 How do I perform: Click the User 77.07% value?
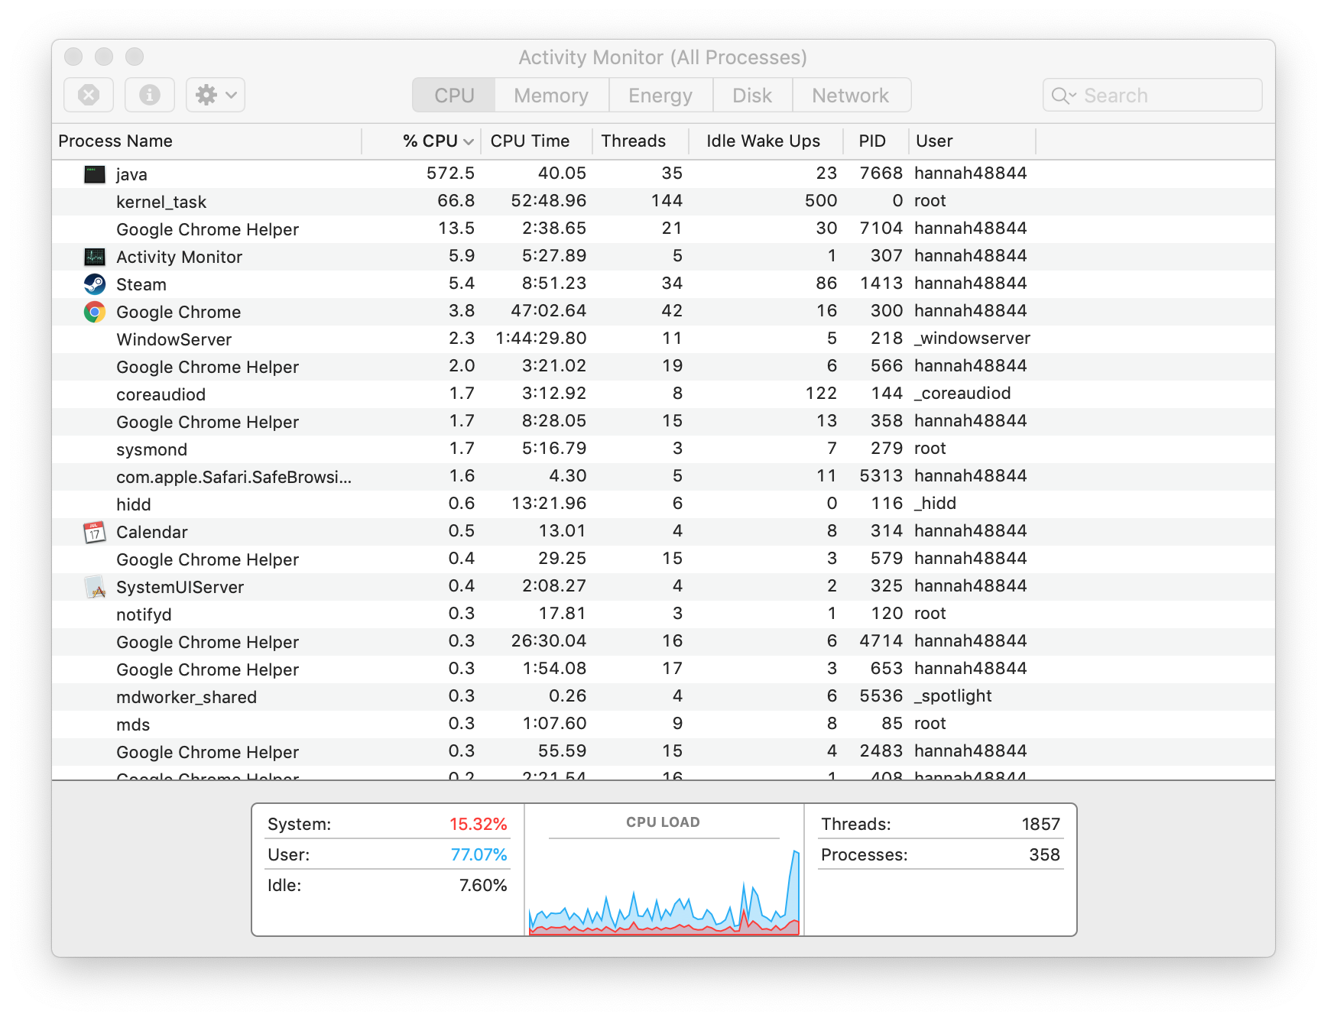click(479, 854)
